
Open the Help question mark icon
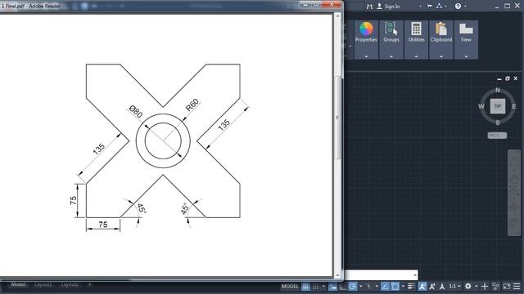coord(458,6)
